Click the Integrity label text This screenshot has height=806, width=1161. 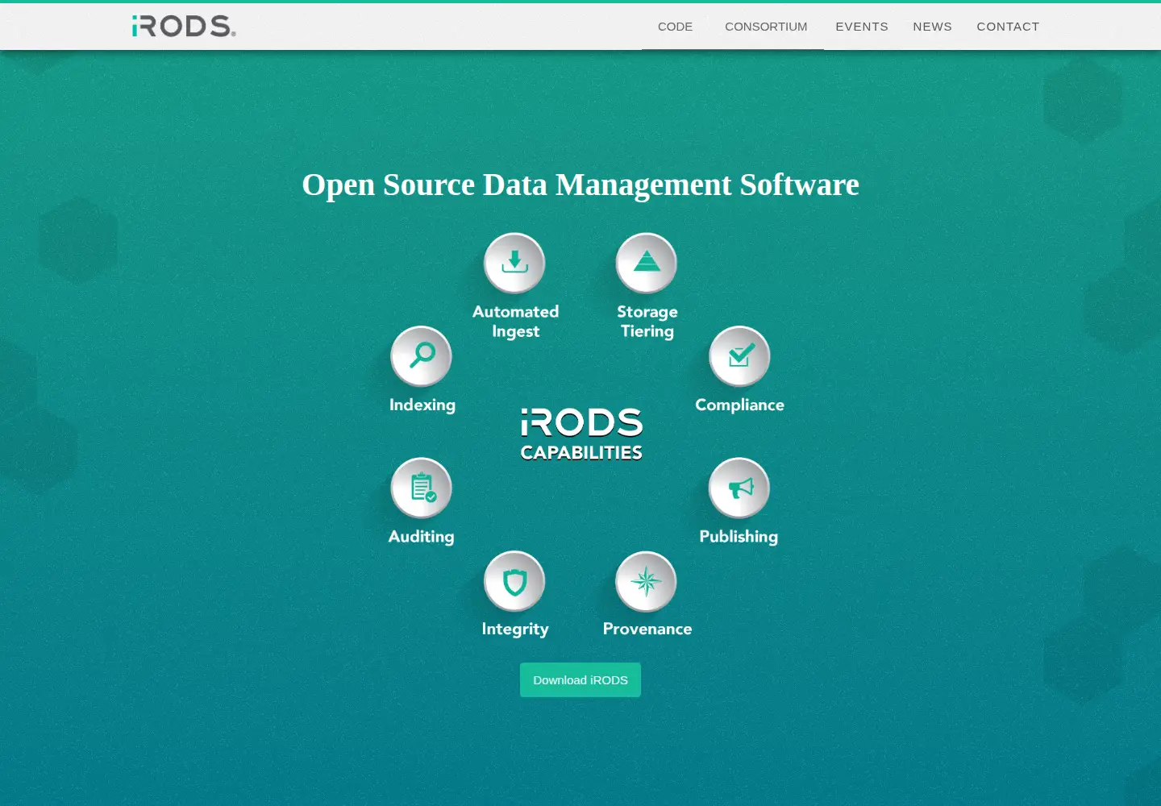click(x=515, y=629)
